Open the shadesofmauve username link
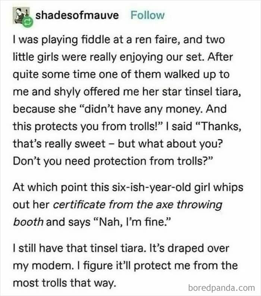 click(78, 16)
